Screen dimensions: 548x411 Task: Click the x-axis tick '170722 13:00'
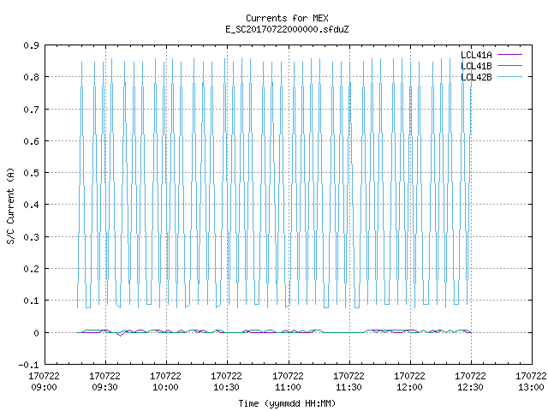pyautogui.click(x=531, y=382)
